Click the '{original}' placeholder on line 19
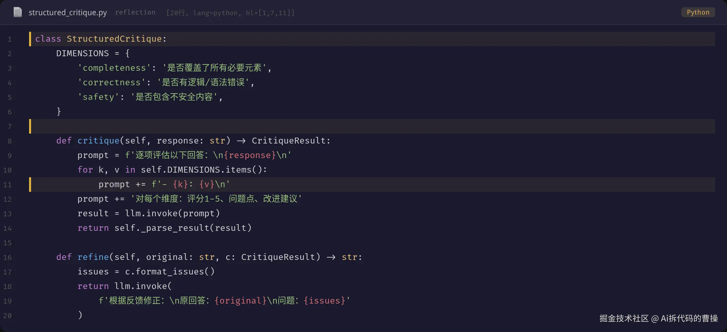Viewport: 727px width, 332px height. pos(240,301)
